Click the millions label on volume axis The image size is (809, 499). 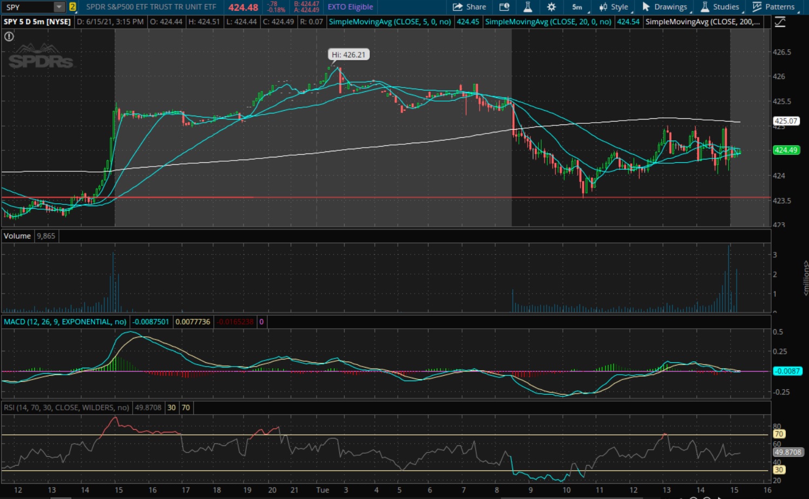pos(805,278)
